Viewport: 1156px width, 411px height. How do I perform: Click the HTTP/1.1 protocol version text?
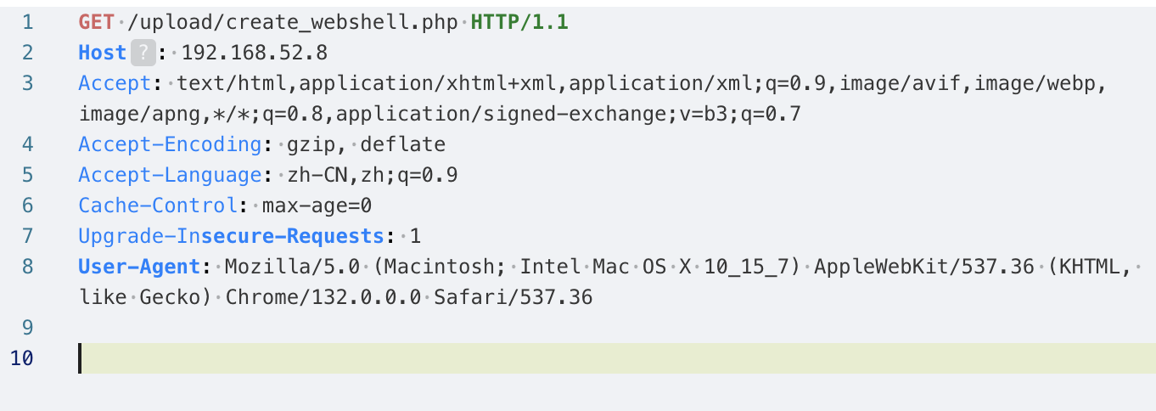click(x=519, y=22)
